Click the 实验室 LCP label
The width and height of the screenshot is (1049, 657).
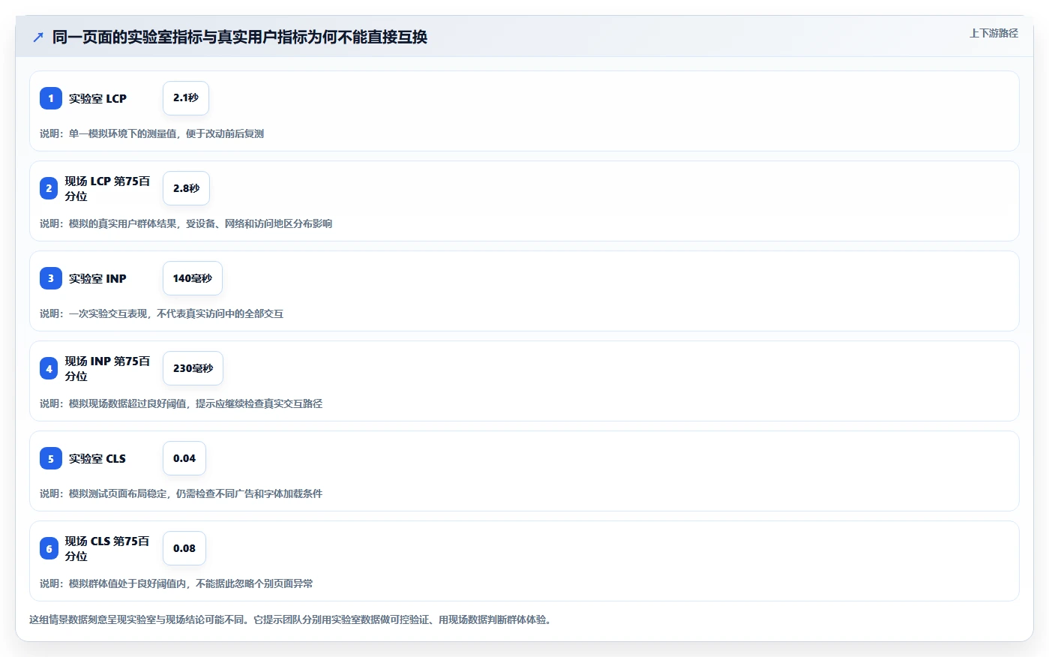pos(97,98)
